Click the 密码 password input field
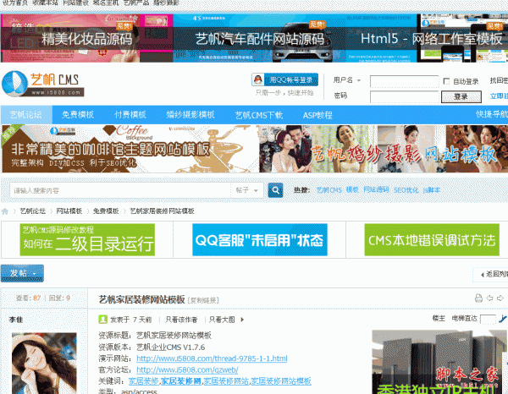Screen dimensions: 508x394 [x=405, y=96]
